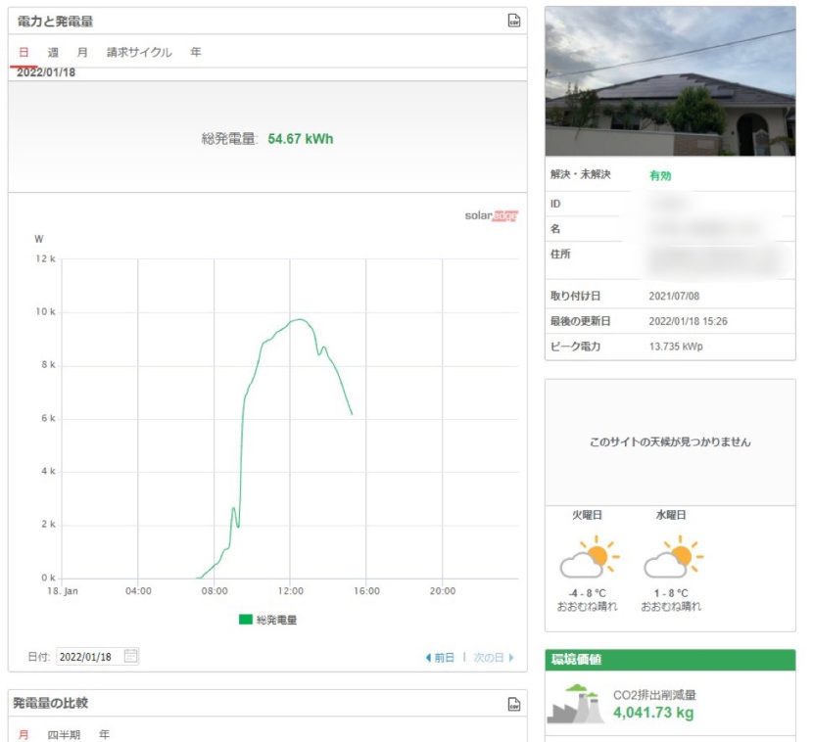Click last update time 2022/01/18 15:26
This screenshot has height=742, width=813.
click(688, 321)
